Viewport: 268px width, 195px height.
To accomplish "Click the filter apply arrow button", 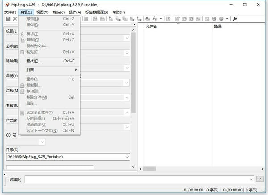I will point(260,179).
